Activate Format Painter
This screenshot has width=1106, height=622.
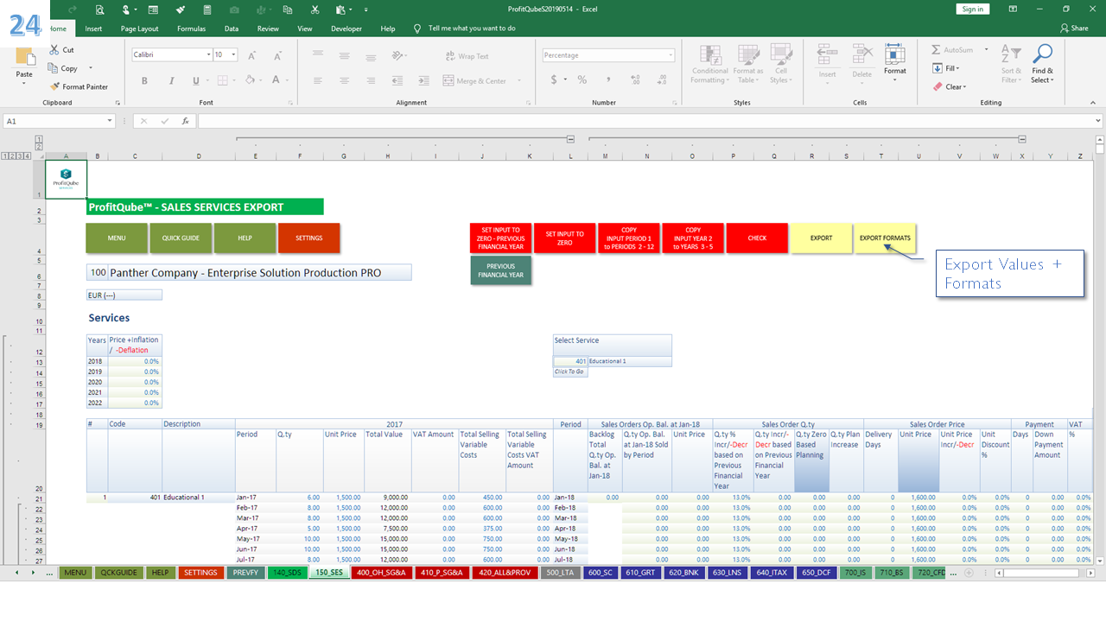pyautogui.click(x=79, y=86)
